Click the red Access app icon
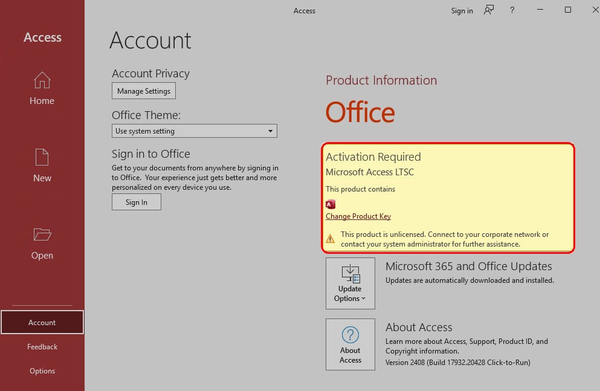 [331, 204]
